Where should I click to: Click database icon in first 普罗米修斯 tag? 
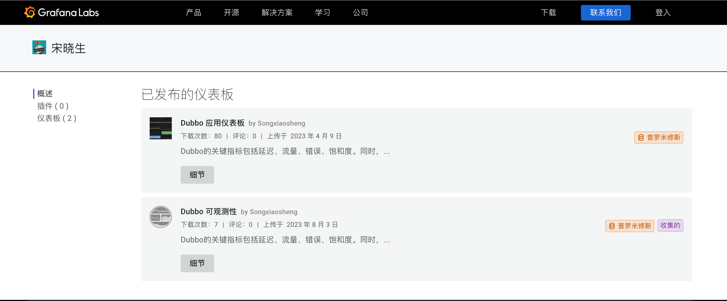tap(641, 137)
